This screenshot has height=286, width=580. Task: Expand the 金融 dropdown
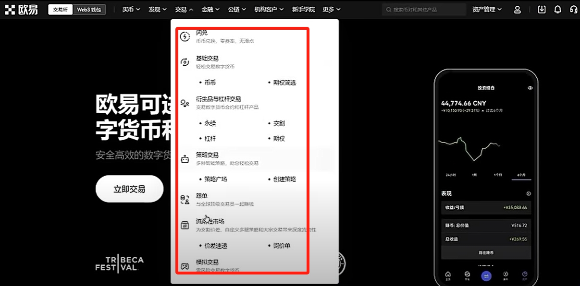[x=210, y=9]
